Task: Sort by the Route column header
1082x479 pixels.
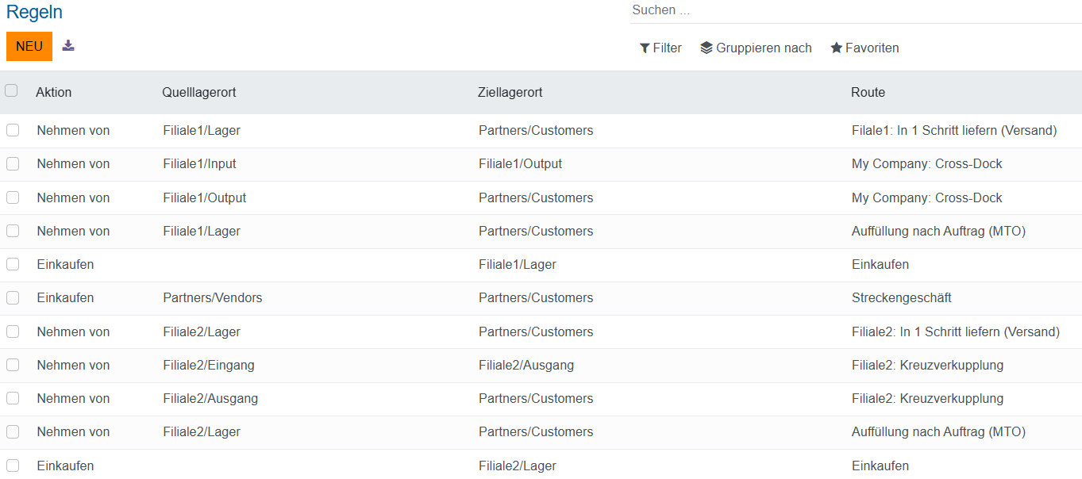Action: (868, 93)
